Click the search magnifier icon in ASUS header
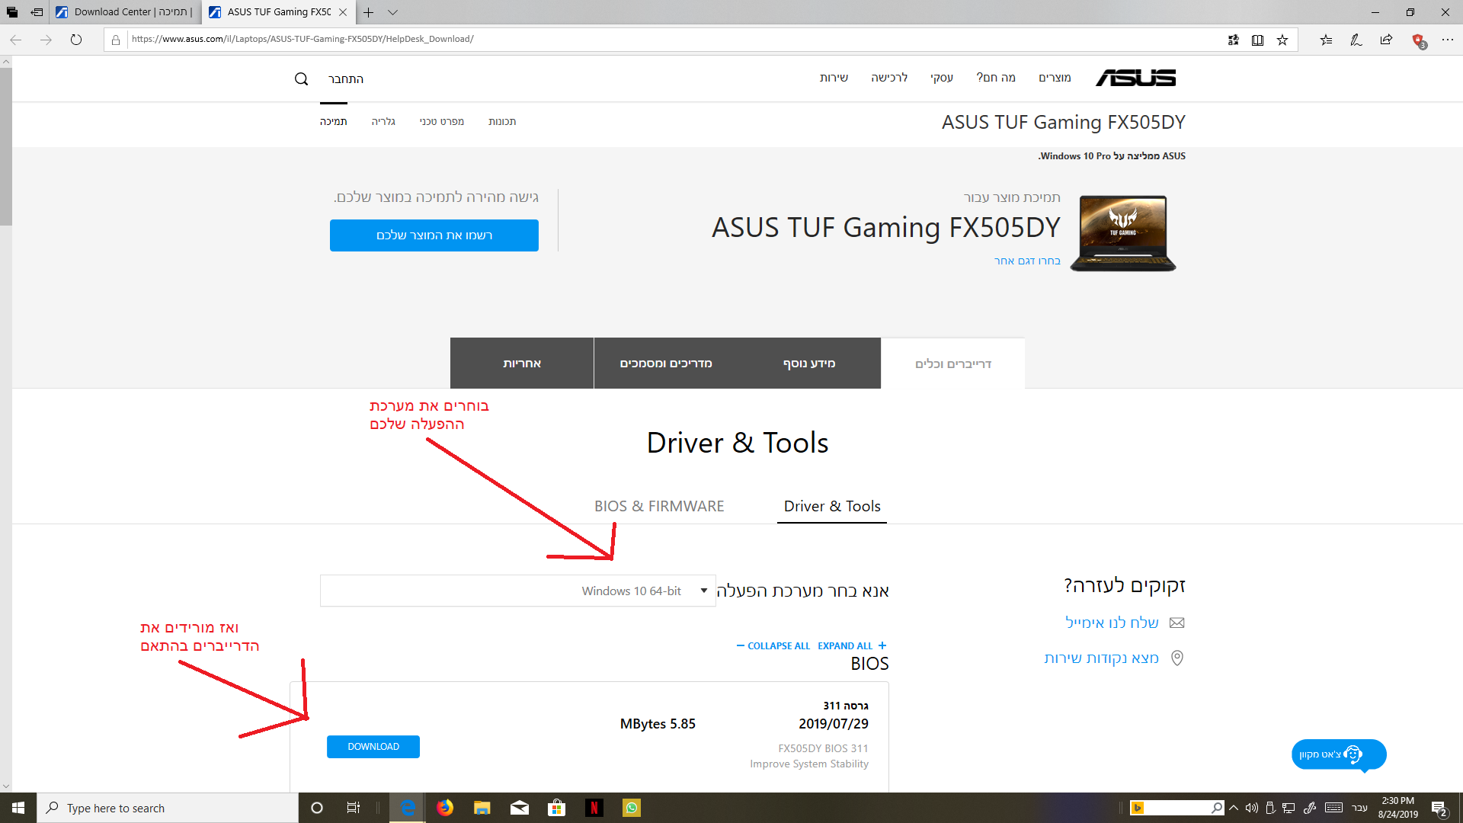The height and width of the screenshot is (823, 1463). pos(301,79)
